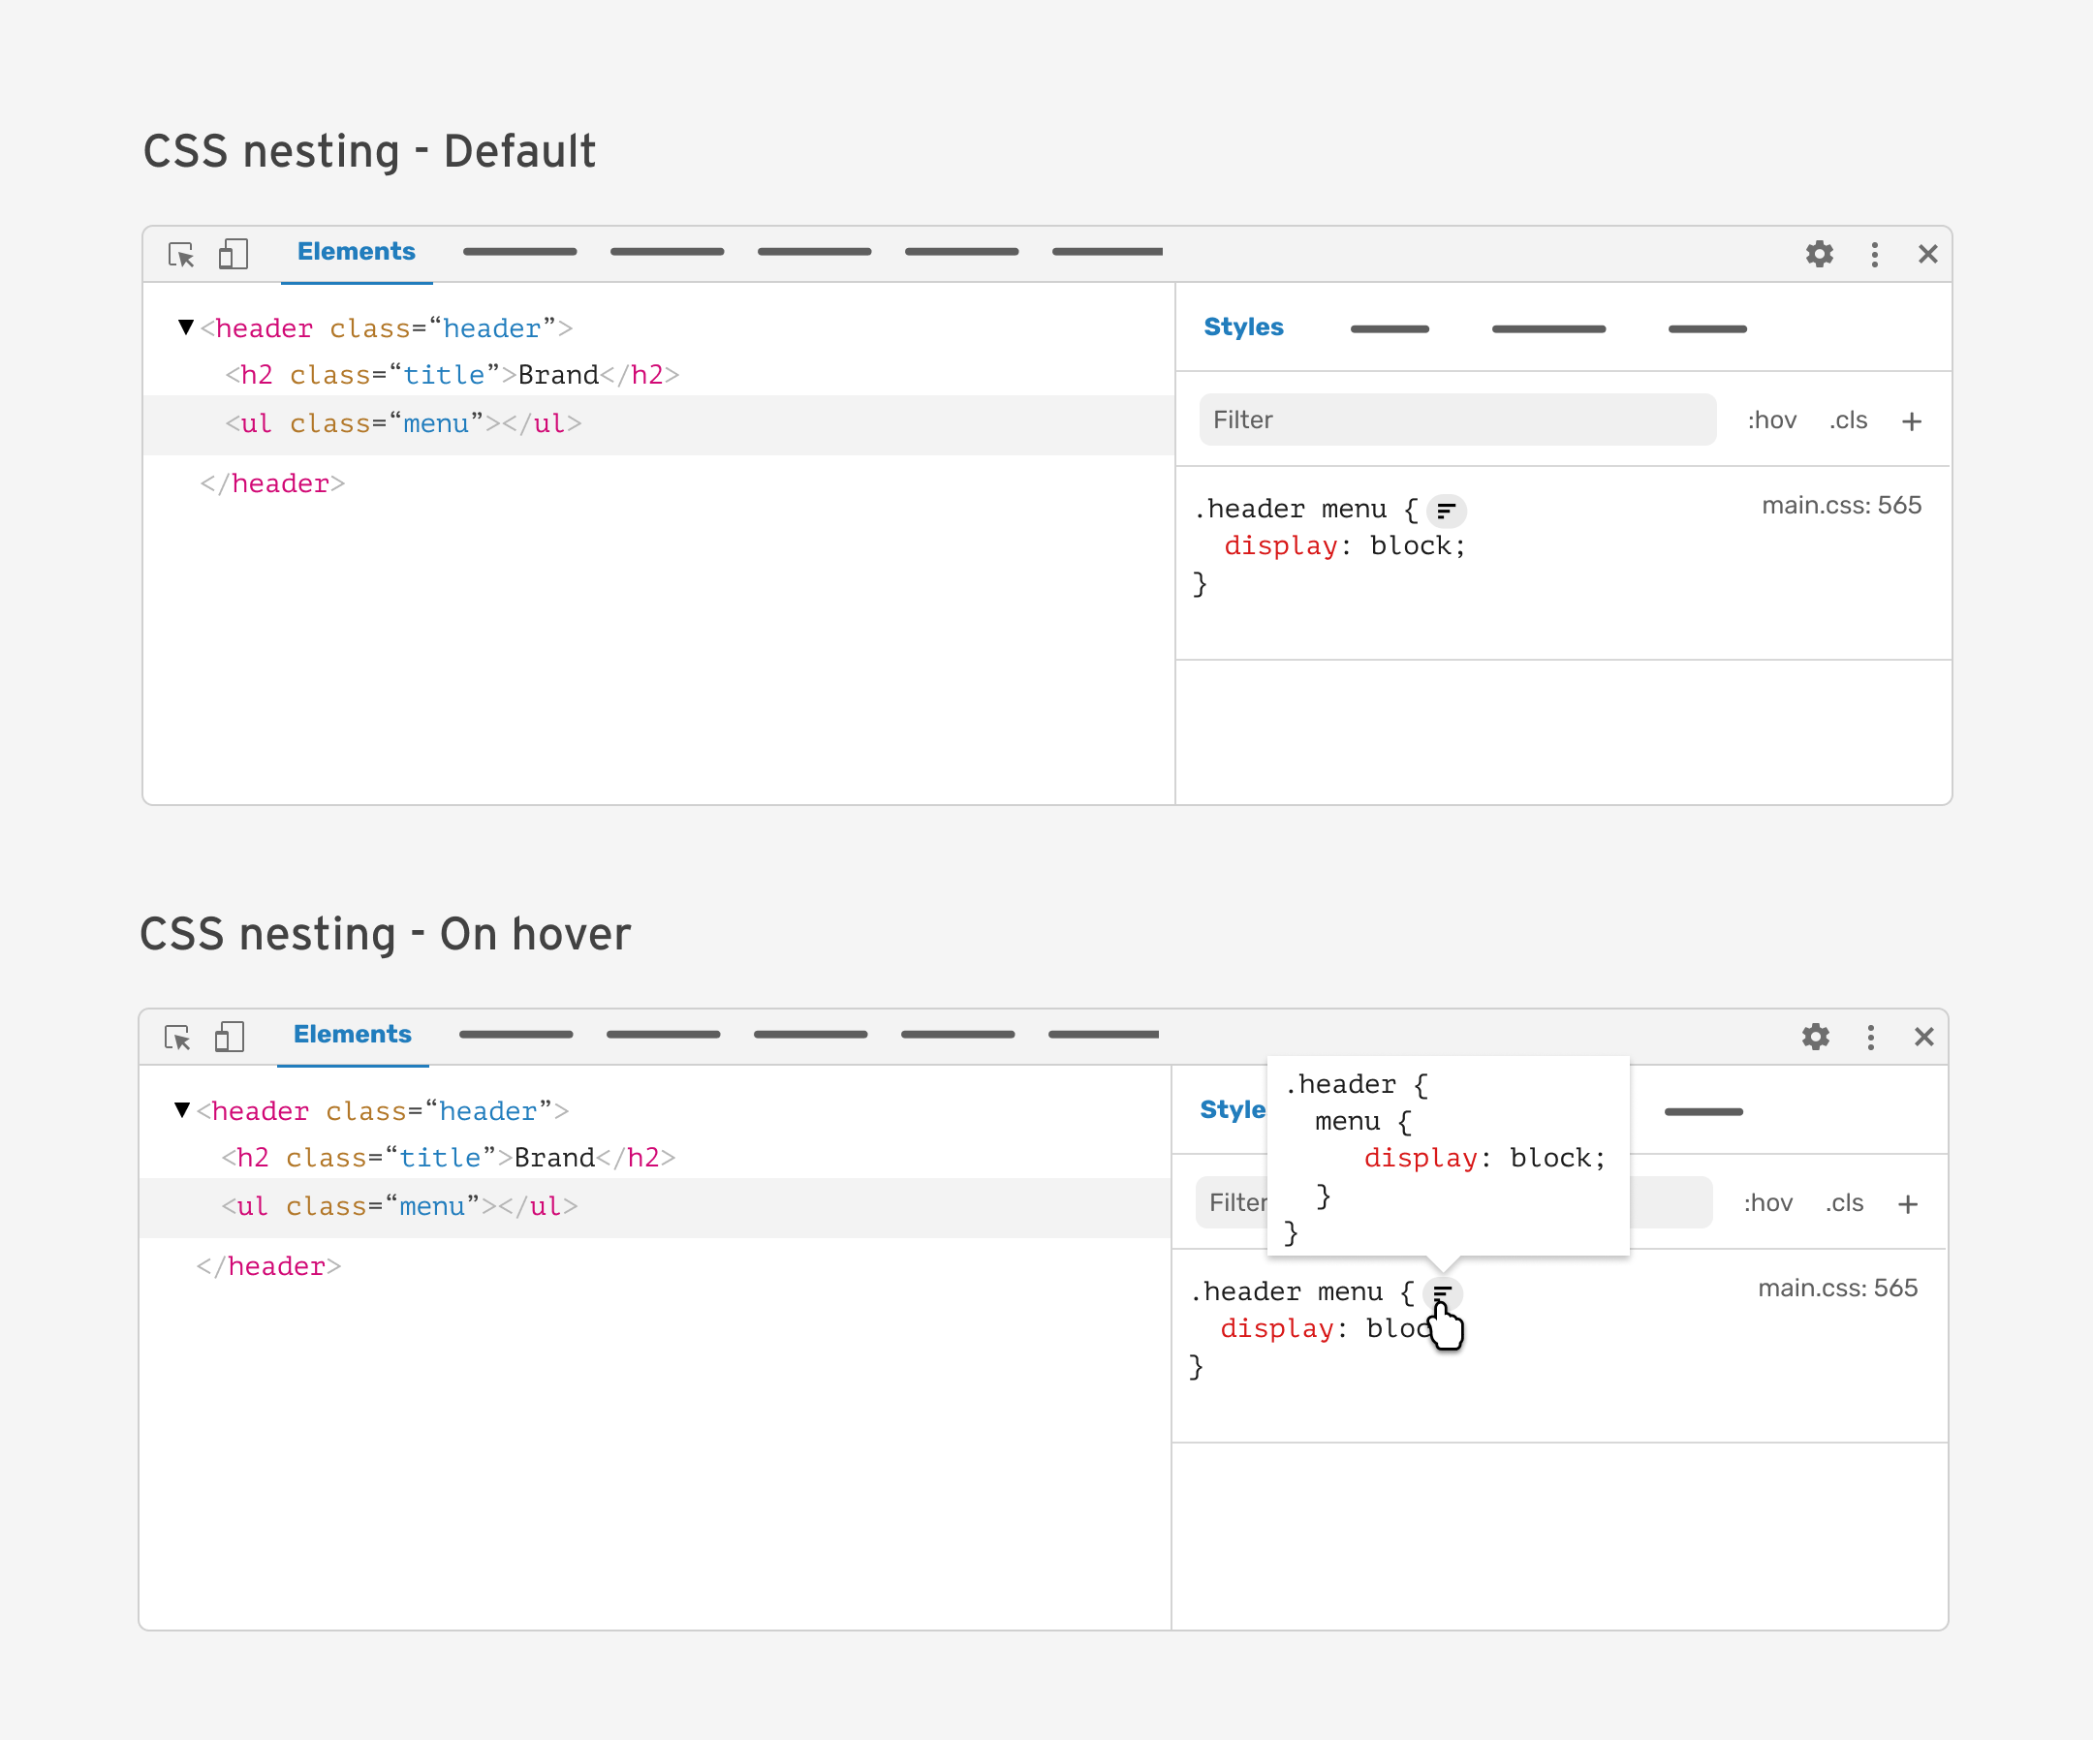Select the Styles tab in top panel
Viewport: 2093px width, 1740px height.
[1243, 326]
